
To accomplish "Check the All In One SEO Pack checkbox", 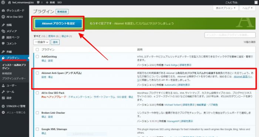I will click(37, 93).
